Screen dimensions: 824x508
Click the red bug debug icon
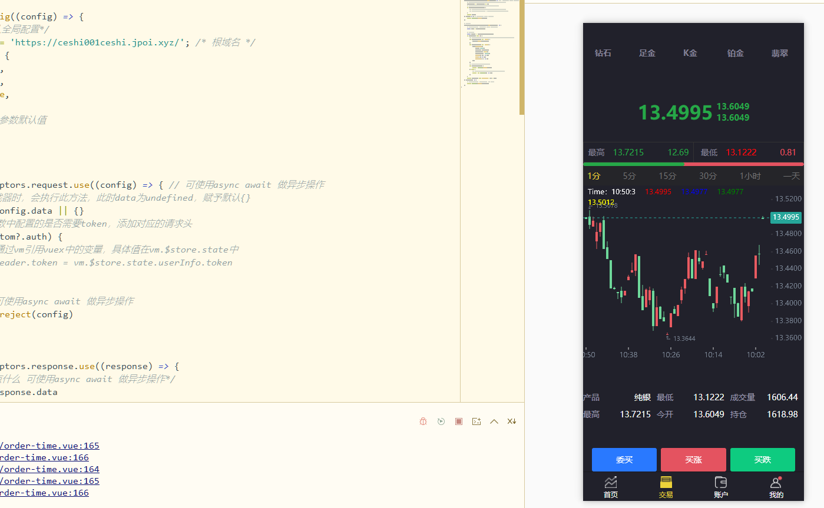(423, 421)
